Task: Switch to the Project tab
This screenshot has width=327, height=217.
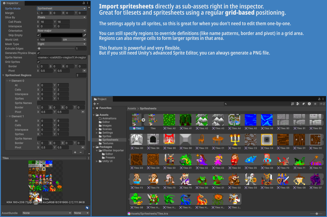Action: 102,99
